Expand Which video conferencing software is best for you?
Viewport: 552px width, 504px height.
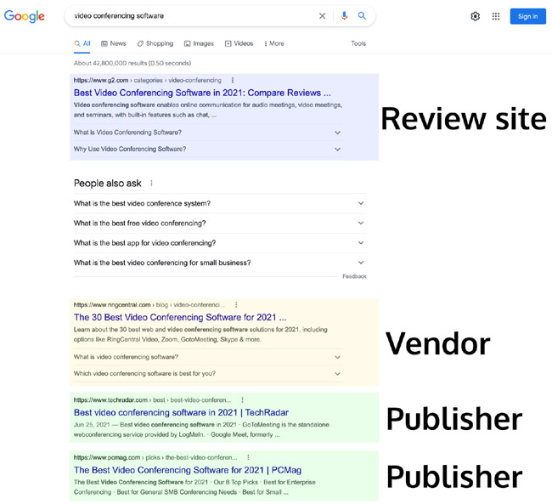click(208, 374)
